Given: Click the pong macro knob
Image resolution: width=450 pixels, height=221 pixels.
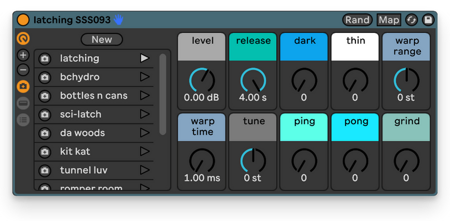Looking at the screenshot, I should click(x=355, y=161).
